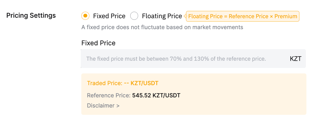Click the word "Premium" in the tooltip
This screenshot has height=126, width=321.
point(286,16)
